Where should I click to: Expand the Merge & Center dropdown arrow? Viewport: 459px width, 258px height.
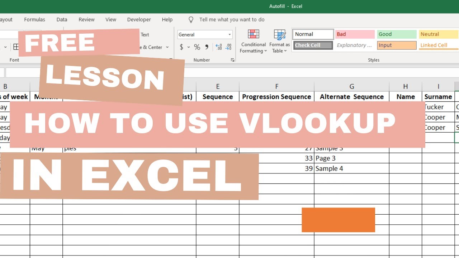point(167,47)
